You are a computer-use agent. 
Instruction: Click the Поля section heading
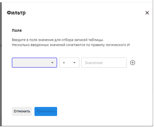(17, 31)
